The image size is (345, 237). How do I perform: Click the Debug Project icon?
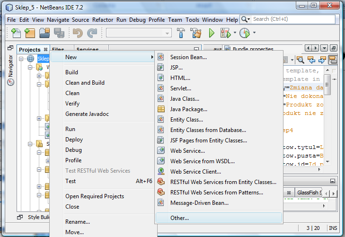coord(226,33)
